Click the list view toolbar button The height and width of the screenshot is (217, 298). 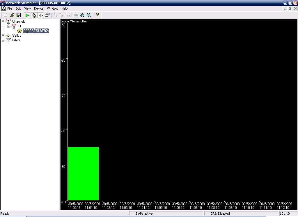point(69,15)
